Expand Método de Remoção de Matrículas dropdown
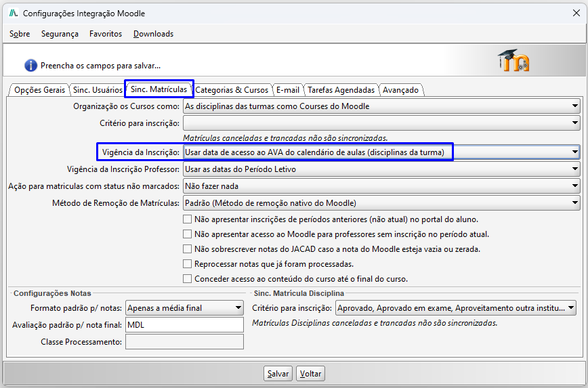Image resolution: width=588 pixels, height=388 pixels. [x=381, y=203]
